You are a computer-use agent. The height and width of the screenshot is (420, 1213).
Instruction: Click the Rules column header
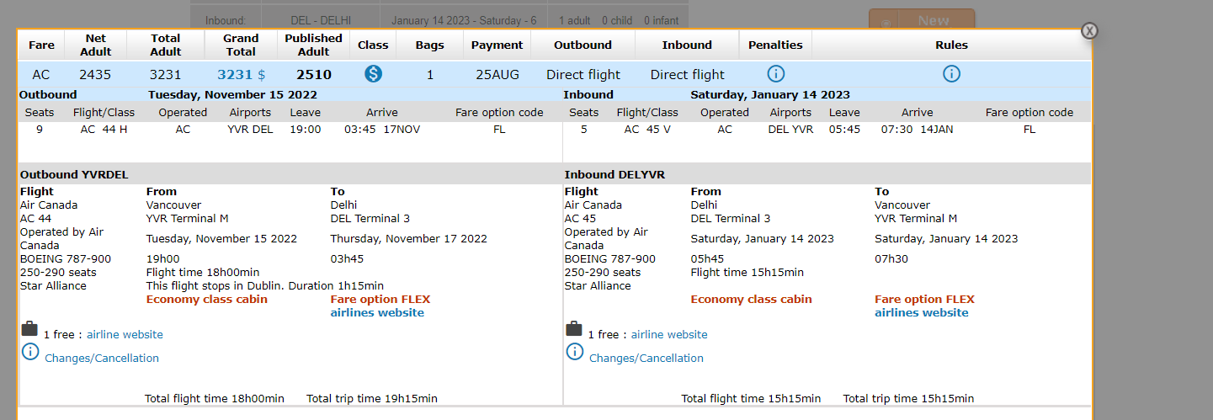(x=951, y=45)
